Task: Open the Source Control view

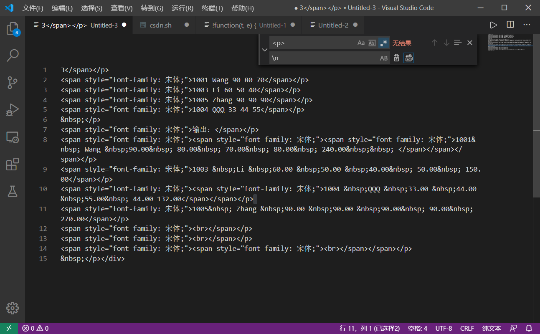Action: [x=13, y=82]
